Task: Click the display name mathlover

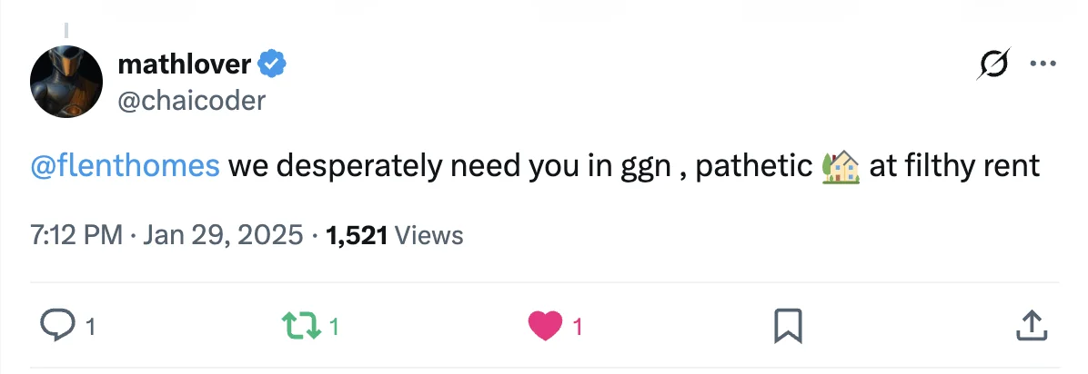Action: click(184, 64)
